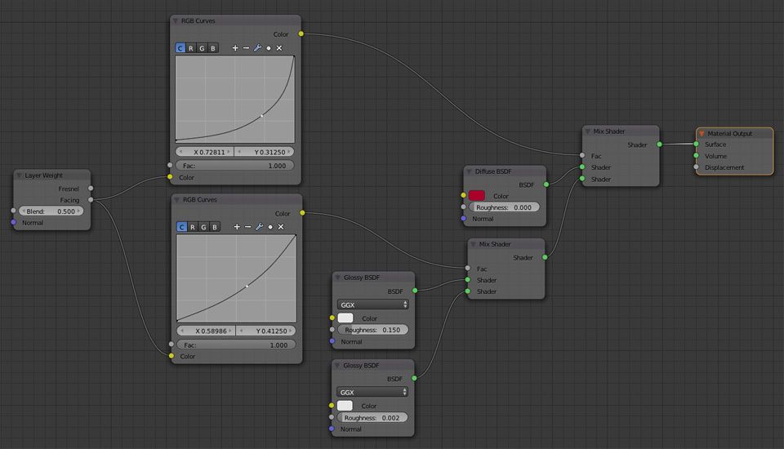
Task: Click Surface input socket on Material Output
Action: [x=696, y=144]
